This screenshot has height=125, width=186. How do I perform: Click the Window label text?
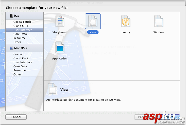click(159, 32)
